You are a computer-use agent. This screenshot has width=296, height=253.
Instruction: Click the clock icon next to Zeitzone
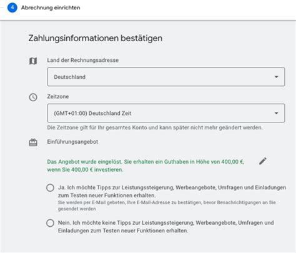click(x=33, y=97)
